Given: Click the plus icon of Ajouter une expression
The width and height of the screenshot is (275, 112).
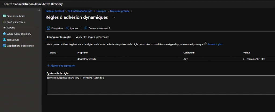Looking at the screenshot, I should click(x=48, y=66).
